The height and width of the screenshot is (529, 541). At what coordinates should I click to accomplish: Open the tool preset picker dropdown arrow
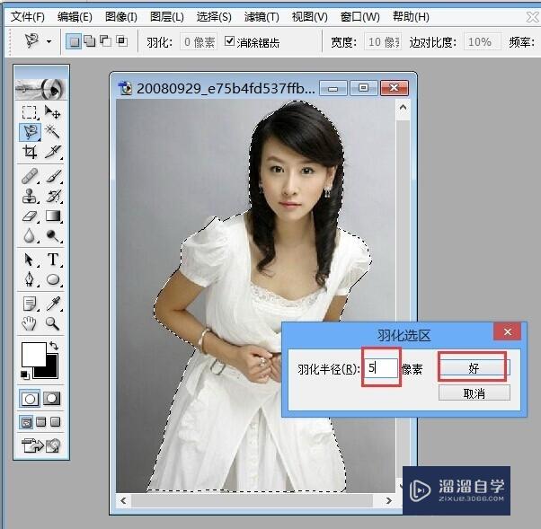(x=49, y=41)
